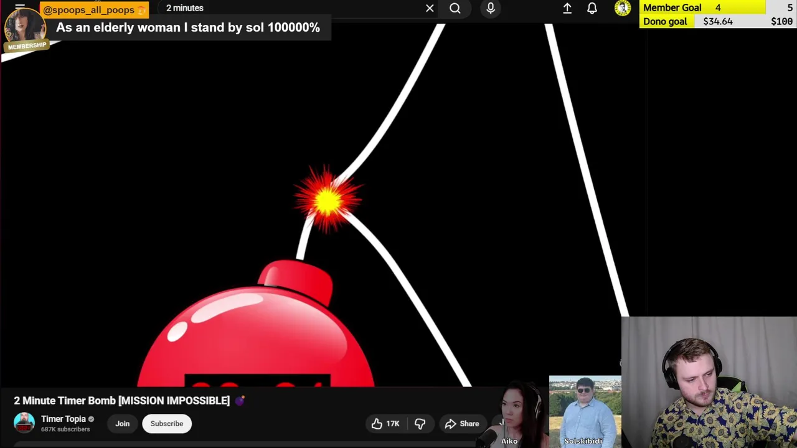797x448 pixels.
Task: Open the notifications bell
Action: pos(592,8)
